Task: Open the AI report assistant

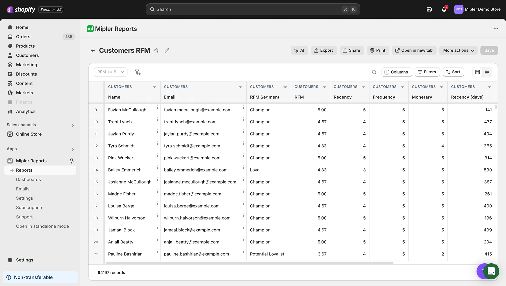Action: coord(299,50)
